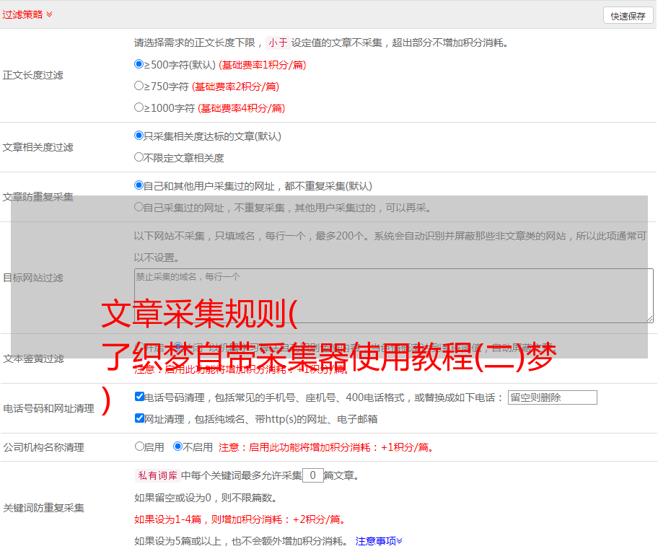
Task: Click the 小于 highlighted tag
Action: pyautogui.click(x=278, y=43)
